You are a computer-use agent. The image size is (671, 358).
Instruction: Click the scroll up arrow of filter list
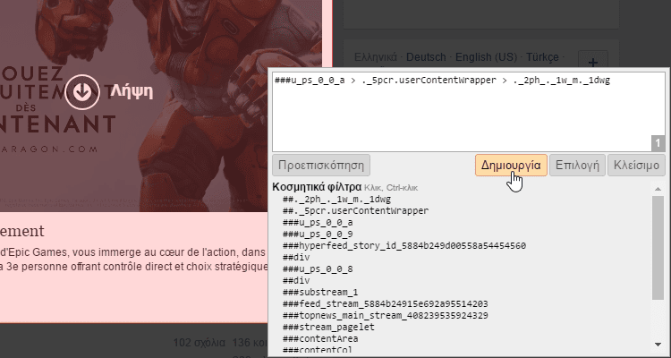pyautogui.click(x=658, y=189)
